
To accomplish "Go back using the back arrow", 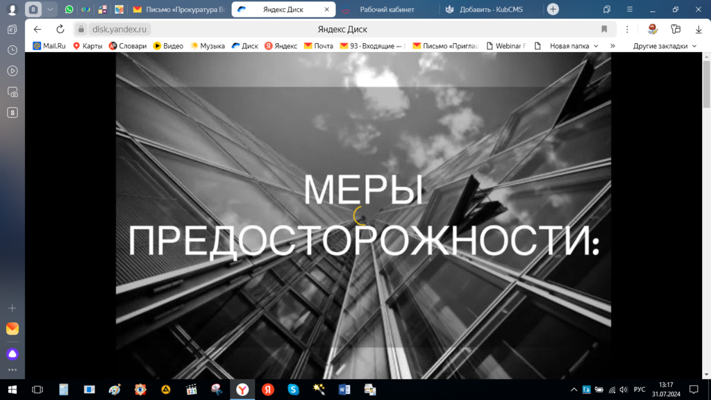I will pyautogui.click(x=37, y=29).
